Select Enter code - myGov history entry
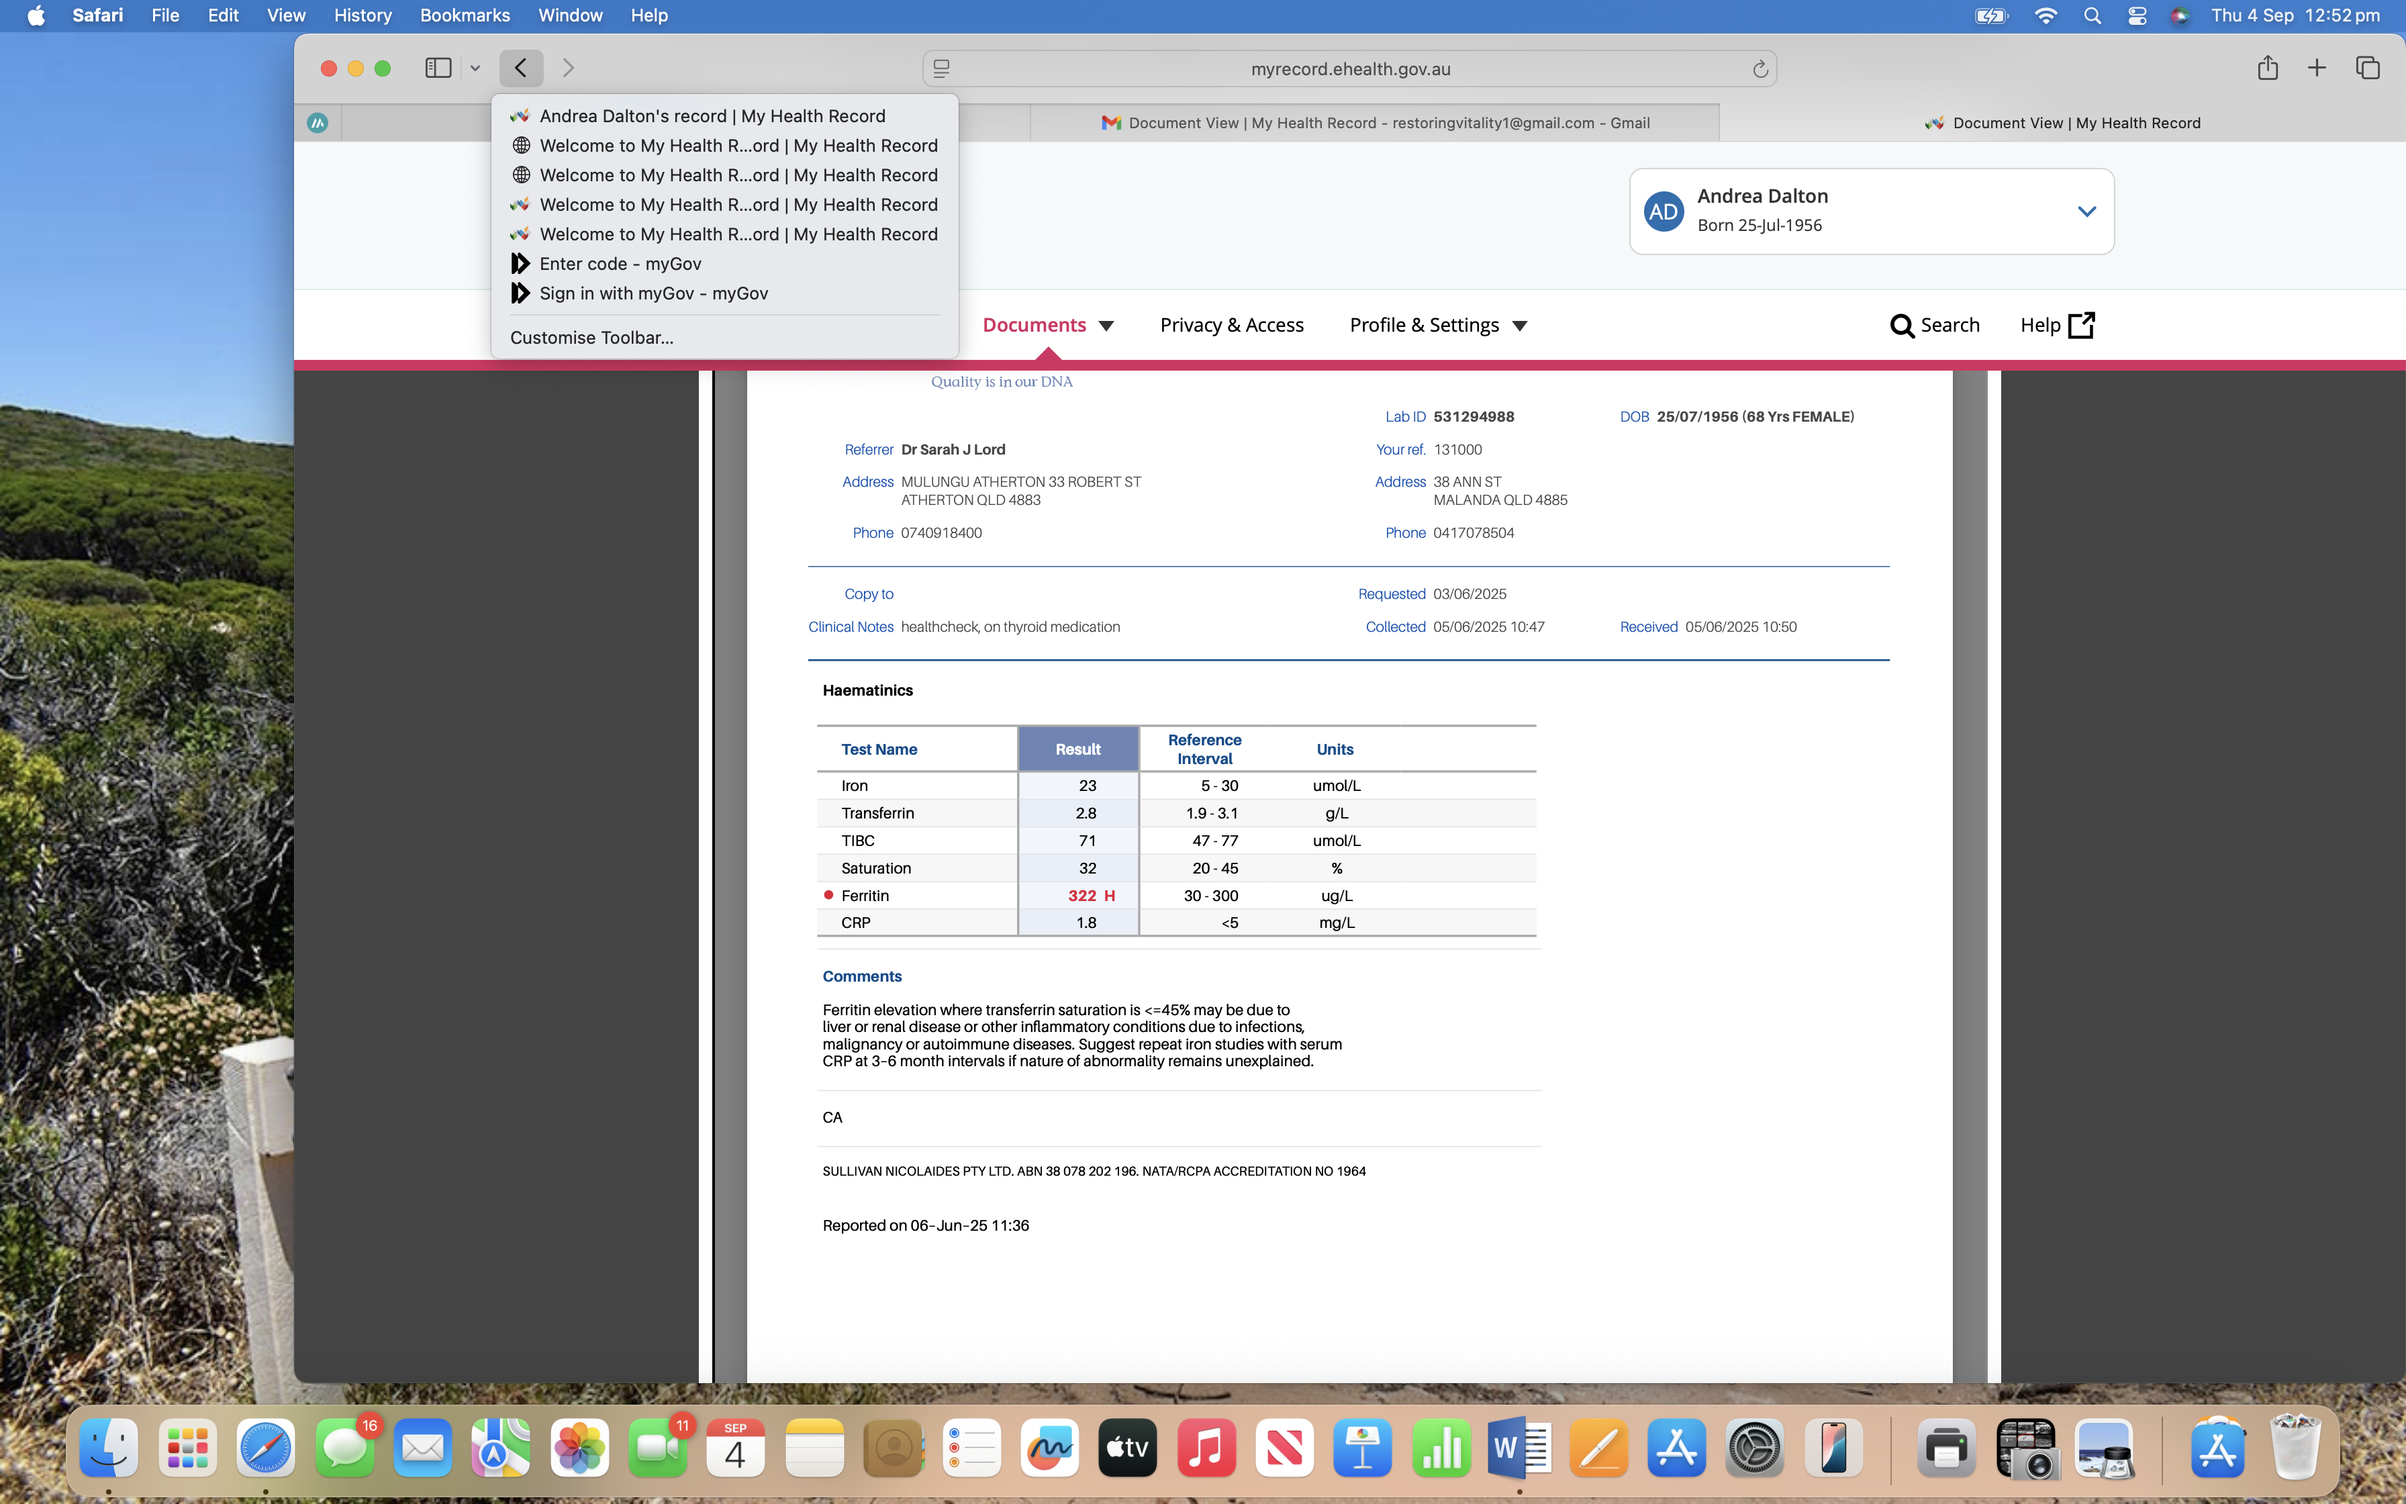 (620, 264)
